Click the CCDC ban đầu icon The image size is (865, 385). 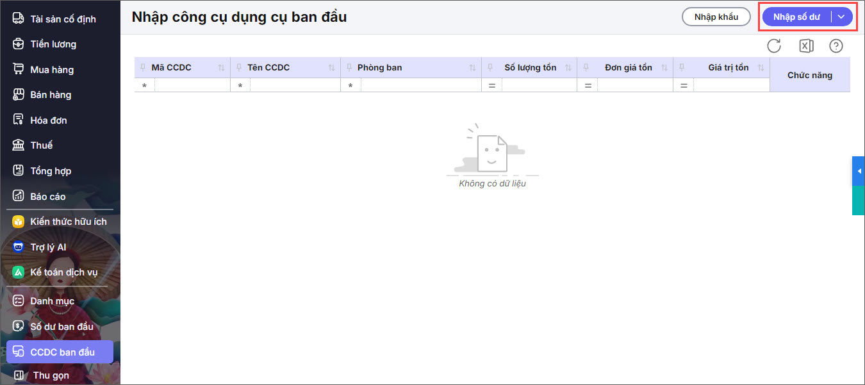pyautogui.click(x=19, y=352)
